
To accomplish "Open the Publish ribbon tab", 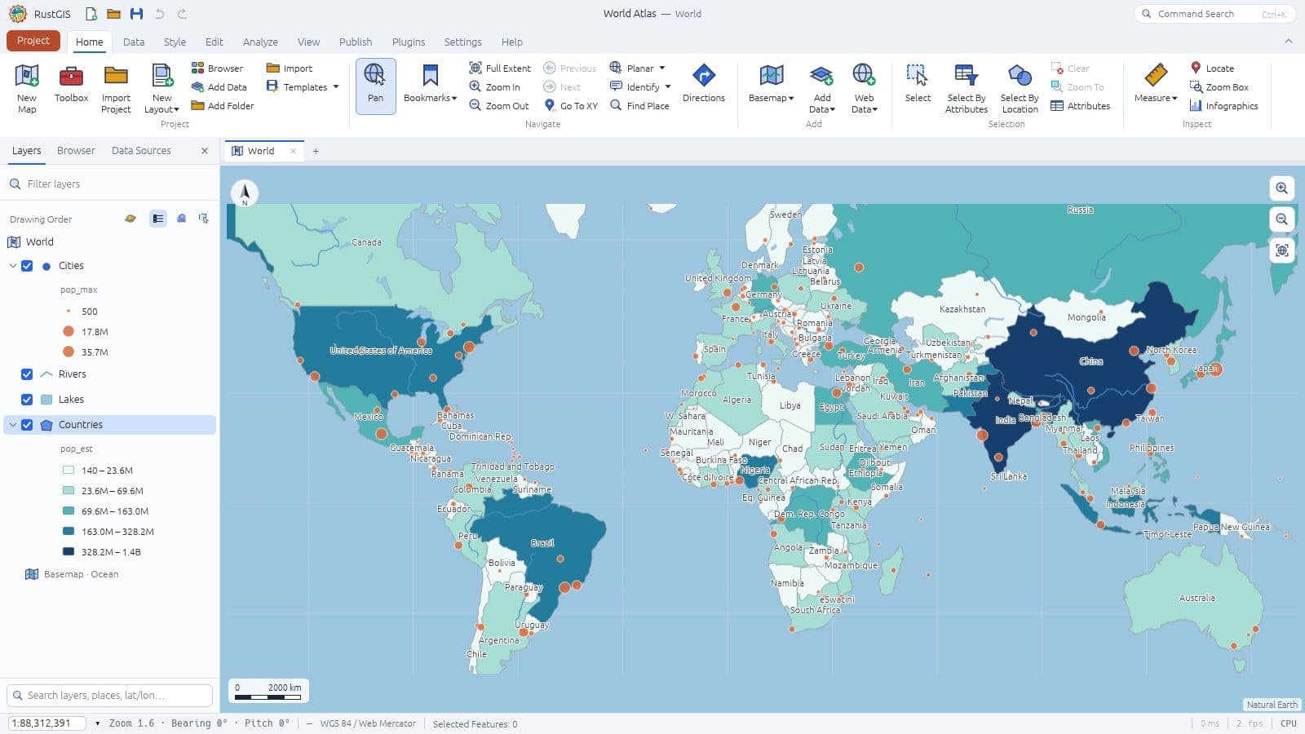I will [356, 42].
